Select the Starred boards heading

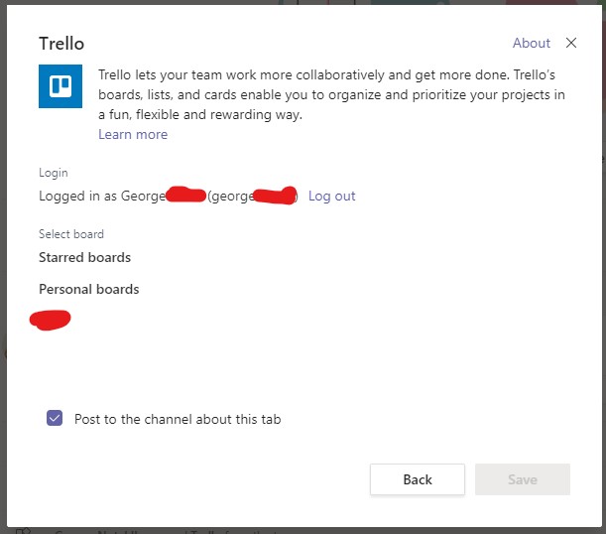[x=84, y=257]
